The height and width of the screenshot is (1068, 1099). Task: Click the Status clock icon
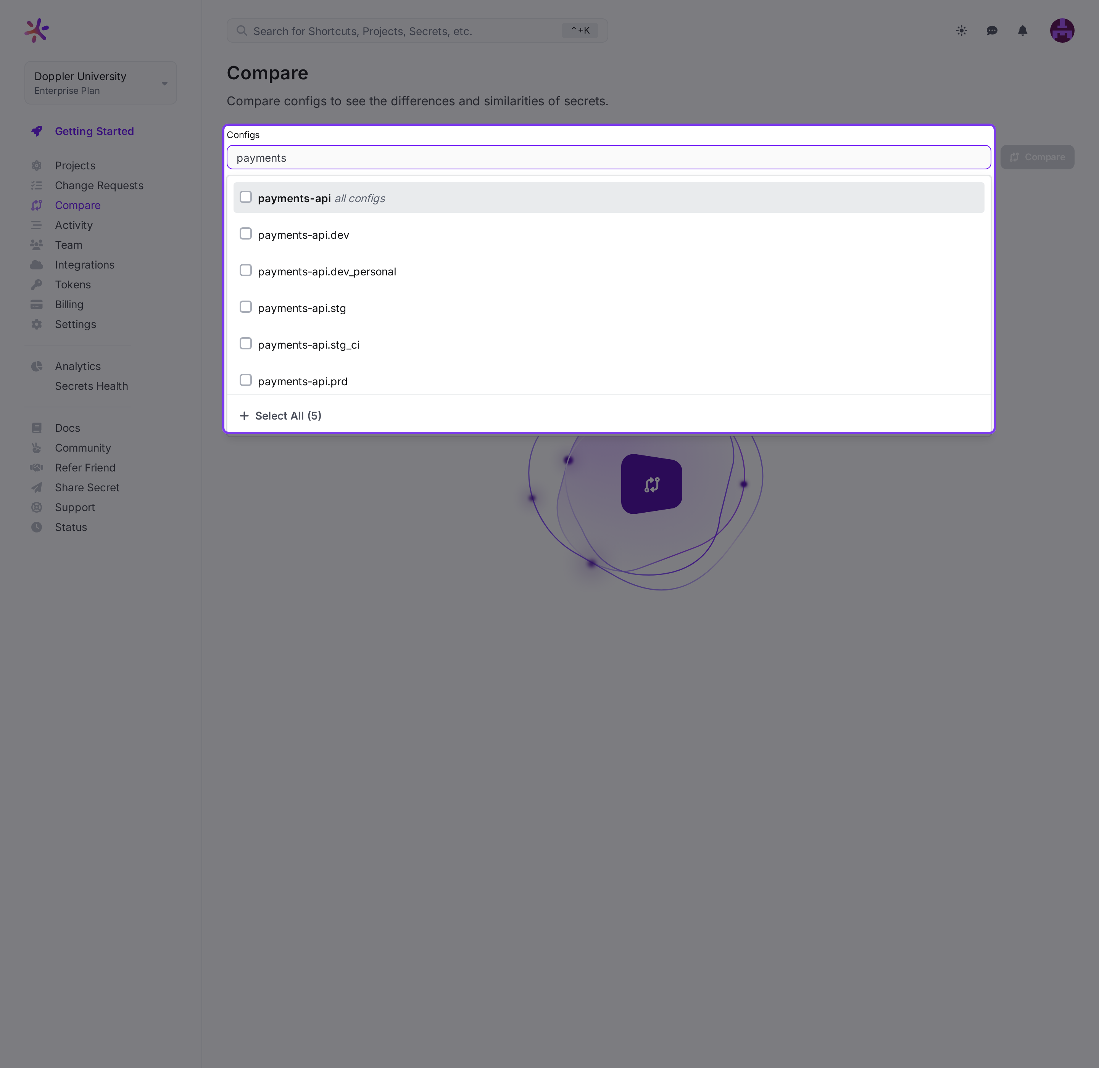[x=37, y=527]
